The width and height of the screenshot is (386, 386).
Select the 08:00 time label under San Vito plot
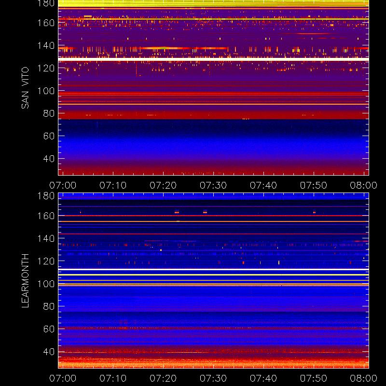tap(364, 185)
